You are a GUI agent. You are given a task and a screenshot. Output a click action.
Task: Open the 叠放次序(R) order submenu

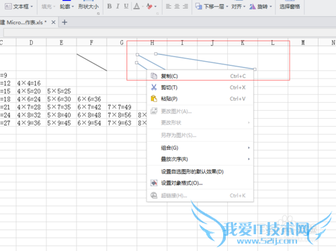tap(200, 159)
